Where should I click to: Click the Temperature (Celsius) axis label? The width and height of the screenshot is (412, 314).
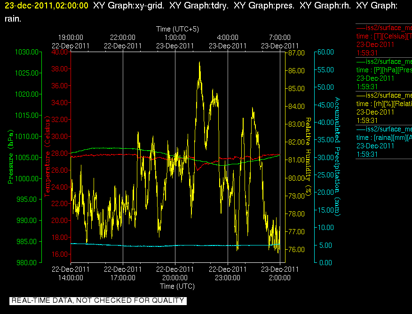[x=47, y=156]
